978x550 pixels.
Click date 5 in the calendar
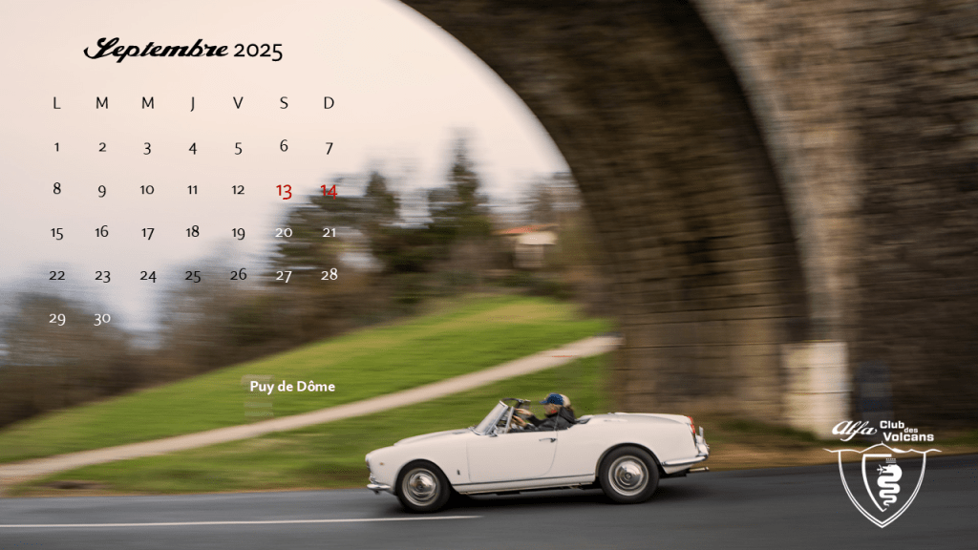click(238, 148)
